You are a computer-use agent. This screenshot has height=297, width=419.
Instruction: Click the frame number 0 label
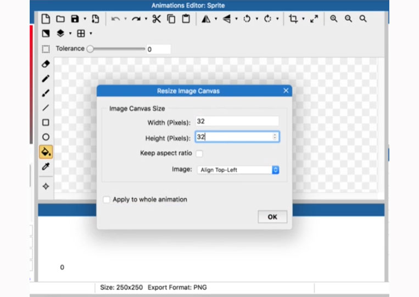(x=62, y=267)
